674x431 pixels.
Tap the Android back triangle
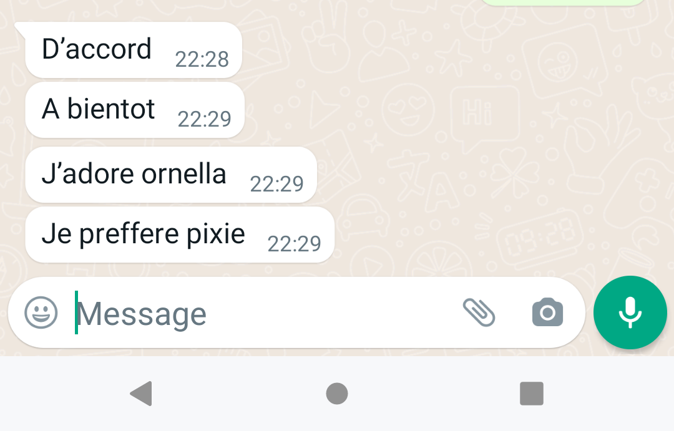pyautogui.click(x=142, y=393)
